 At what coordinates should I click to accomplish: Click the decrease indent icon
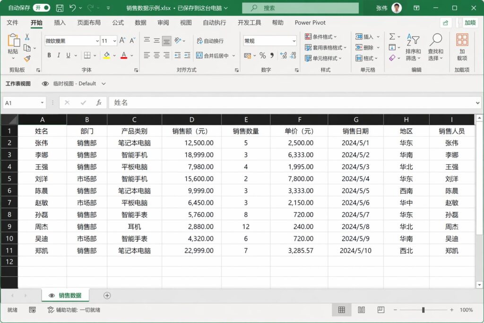tap(178, 55)
